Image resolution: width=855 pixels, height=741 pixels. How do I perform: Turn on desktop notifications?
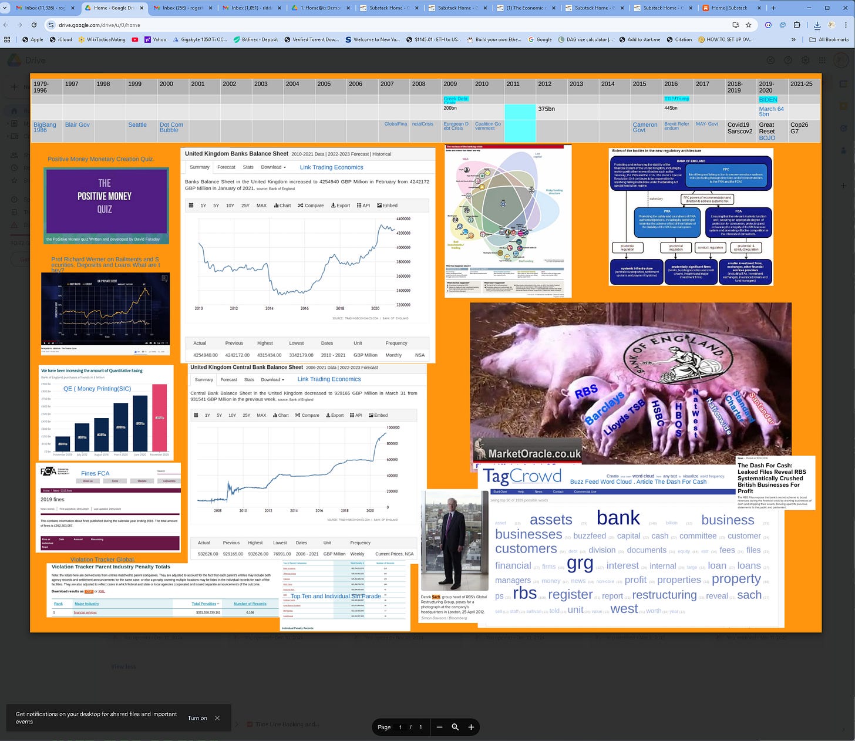[x=197, y=718]
